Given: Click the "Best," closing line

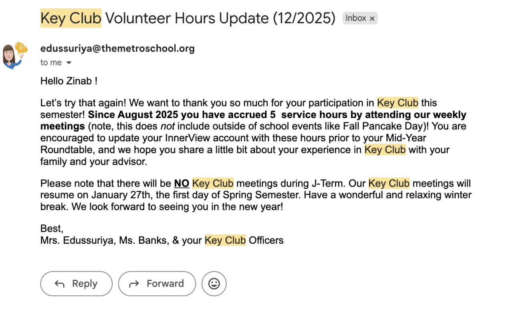Looking at the screenshot, I should [x=52, y=229].
